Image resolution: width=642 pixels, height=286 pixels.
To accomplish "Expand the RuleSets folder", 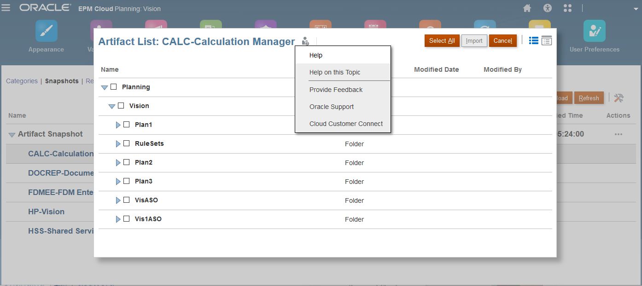I will (118, 143).
